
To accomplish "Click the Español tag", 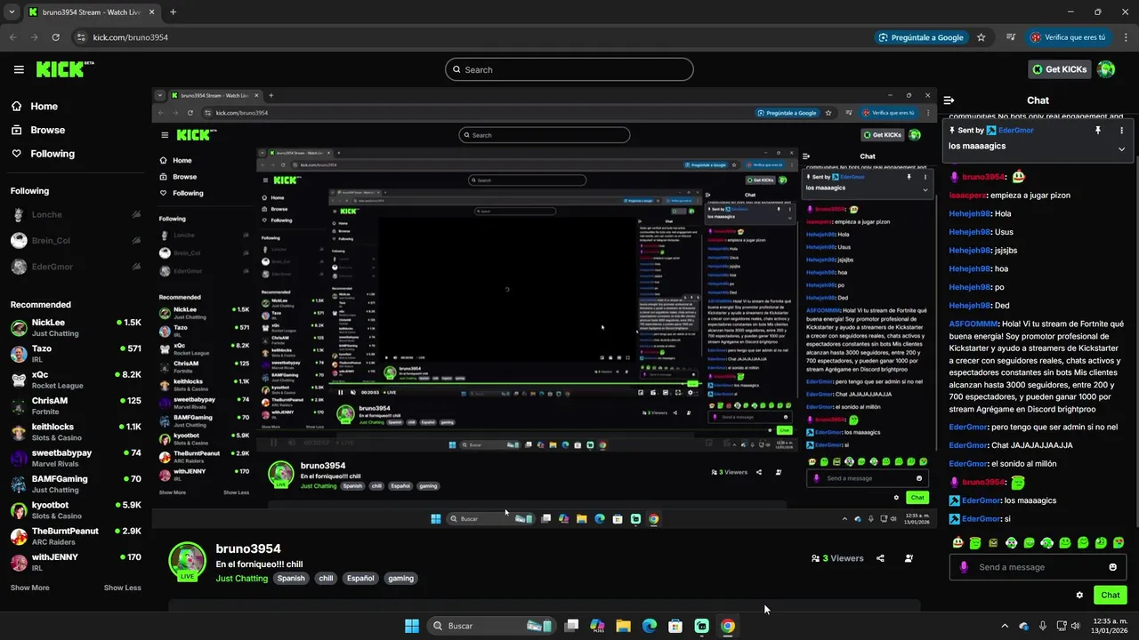I will [360, 578].
